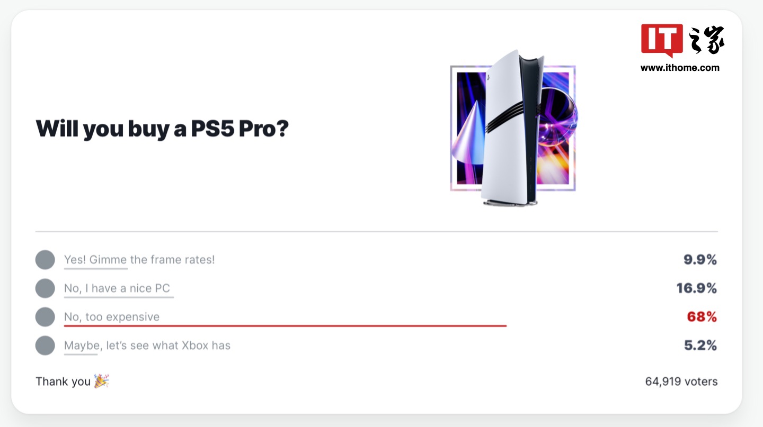This screenshot has width=763, height=427.
Task: Select the "Yes! Gimme the frame rates!" radio button
Action: coord(45,260)
